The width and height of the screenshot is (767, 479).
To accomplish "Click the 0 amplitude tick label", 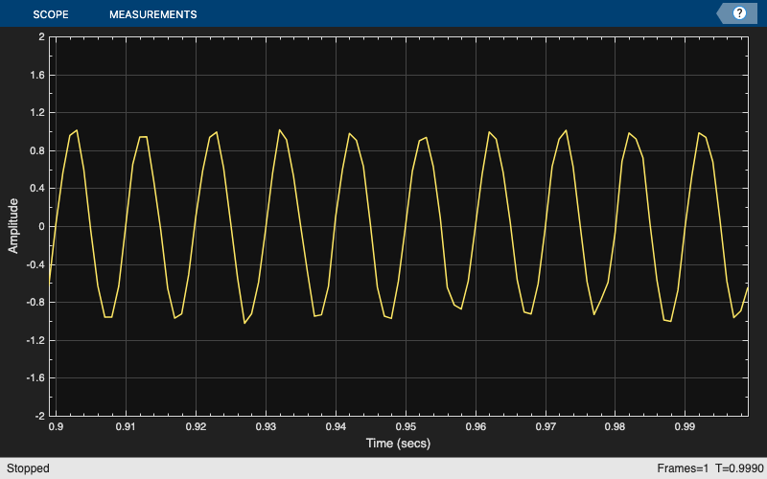I will (x=41, y=226).
